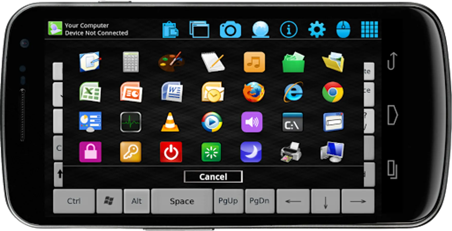Open the Run dialog icon
The width and height of the screenshot is (452, 231).
tap(333, 122)
